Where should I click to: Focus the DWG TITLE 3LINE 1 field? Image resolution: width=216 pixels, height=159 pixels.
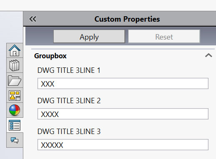point(123,84)
